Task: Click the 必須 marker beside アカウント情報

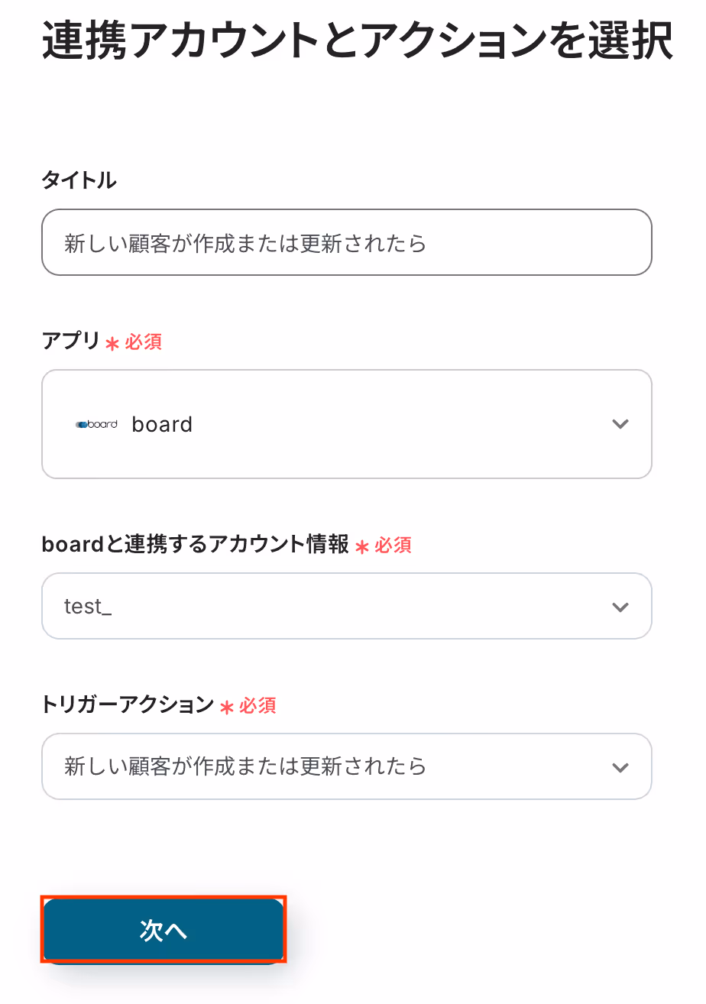Action: point(393,546)
